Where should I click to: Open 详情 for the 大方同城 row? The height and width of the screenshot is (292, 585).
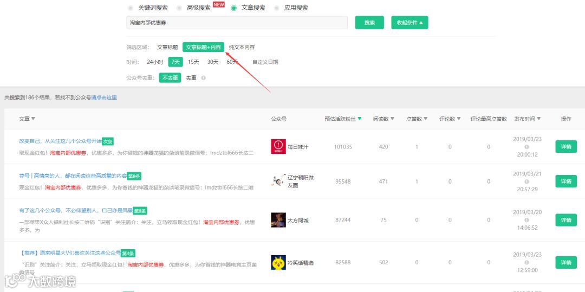click(x=566, y=220)
